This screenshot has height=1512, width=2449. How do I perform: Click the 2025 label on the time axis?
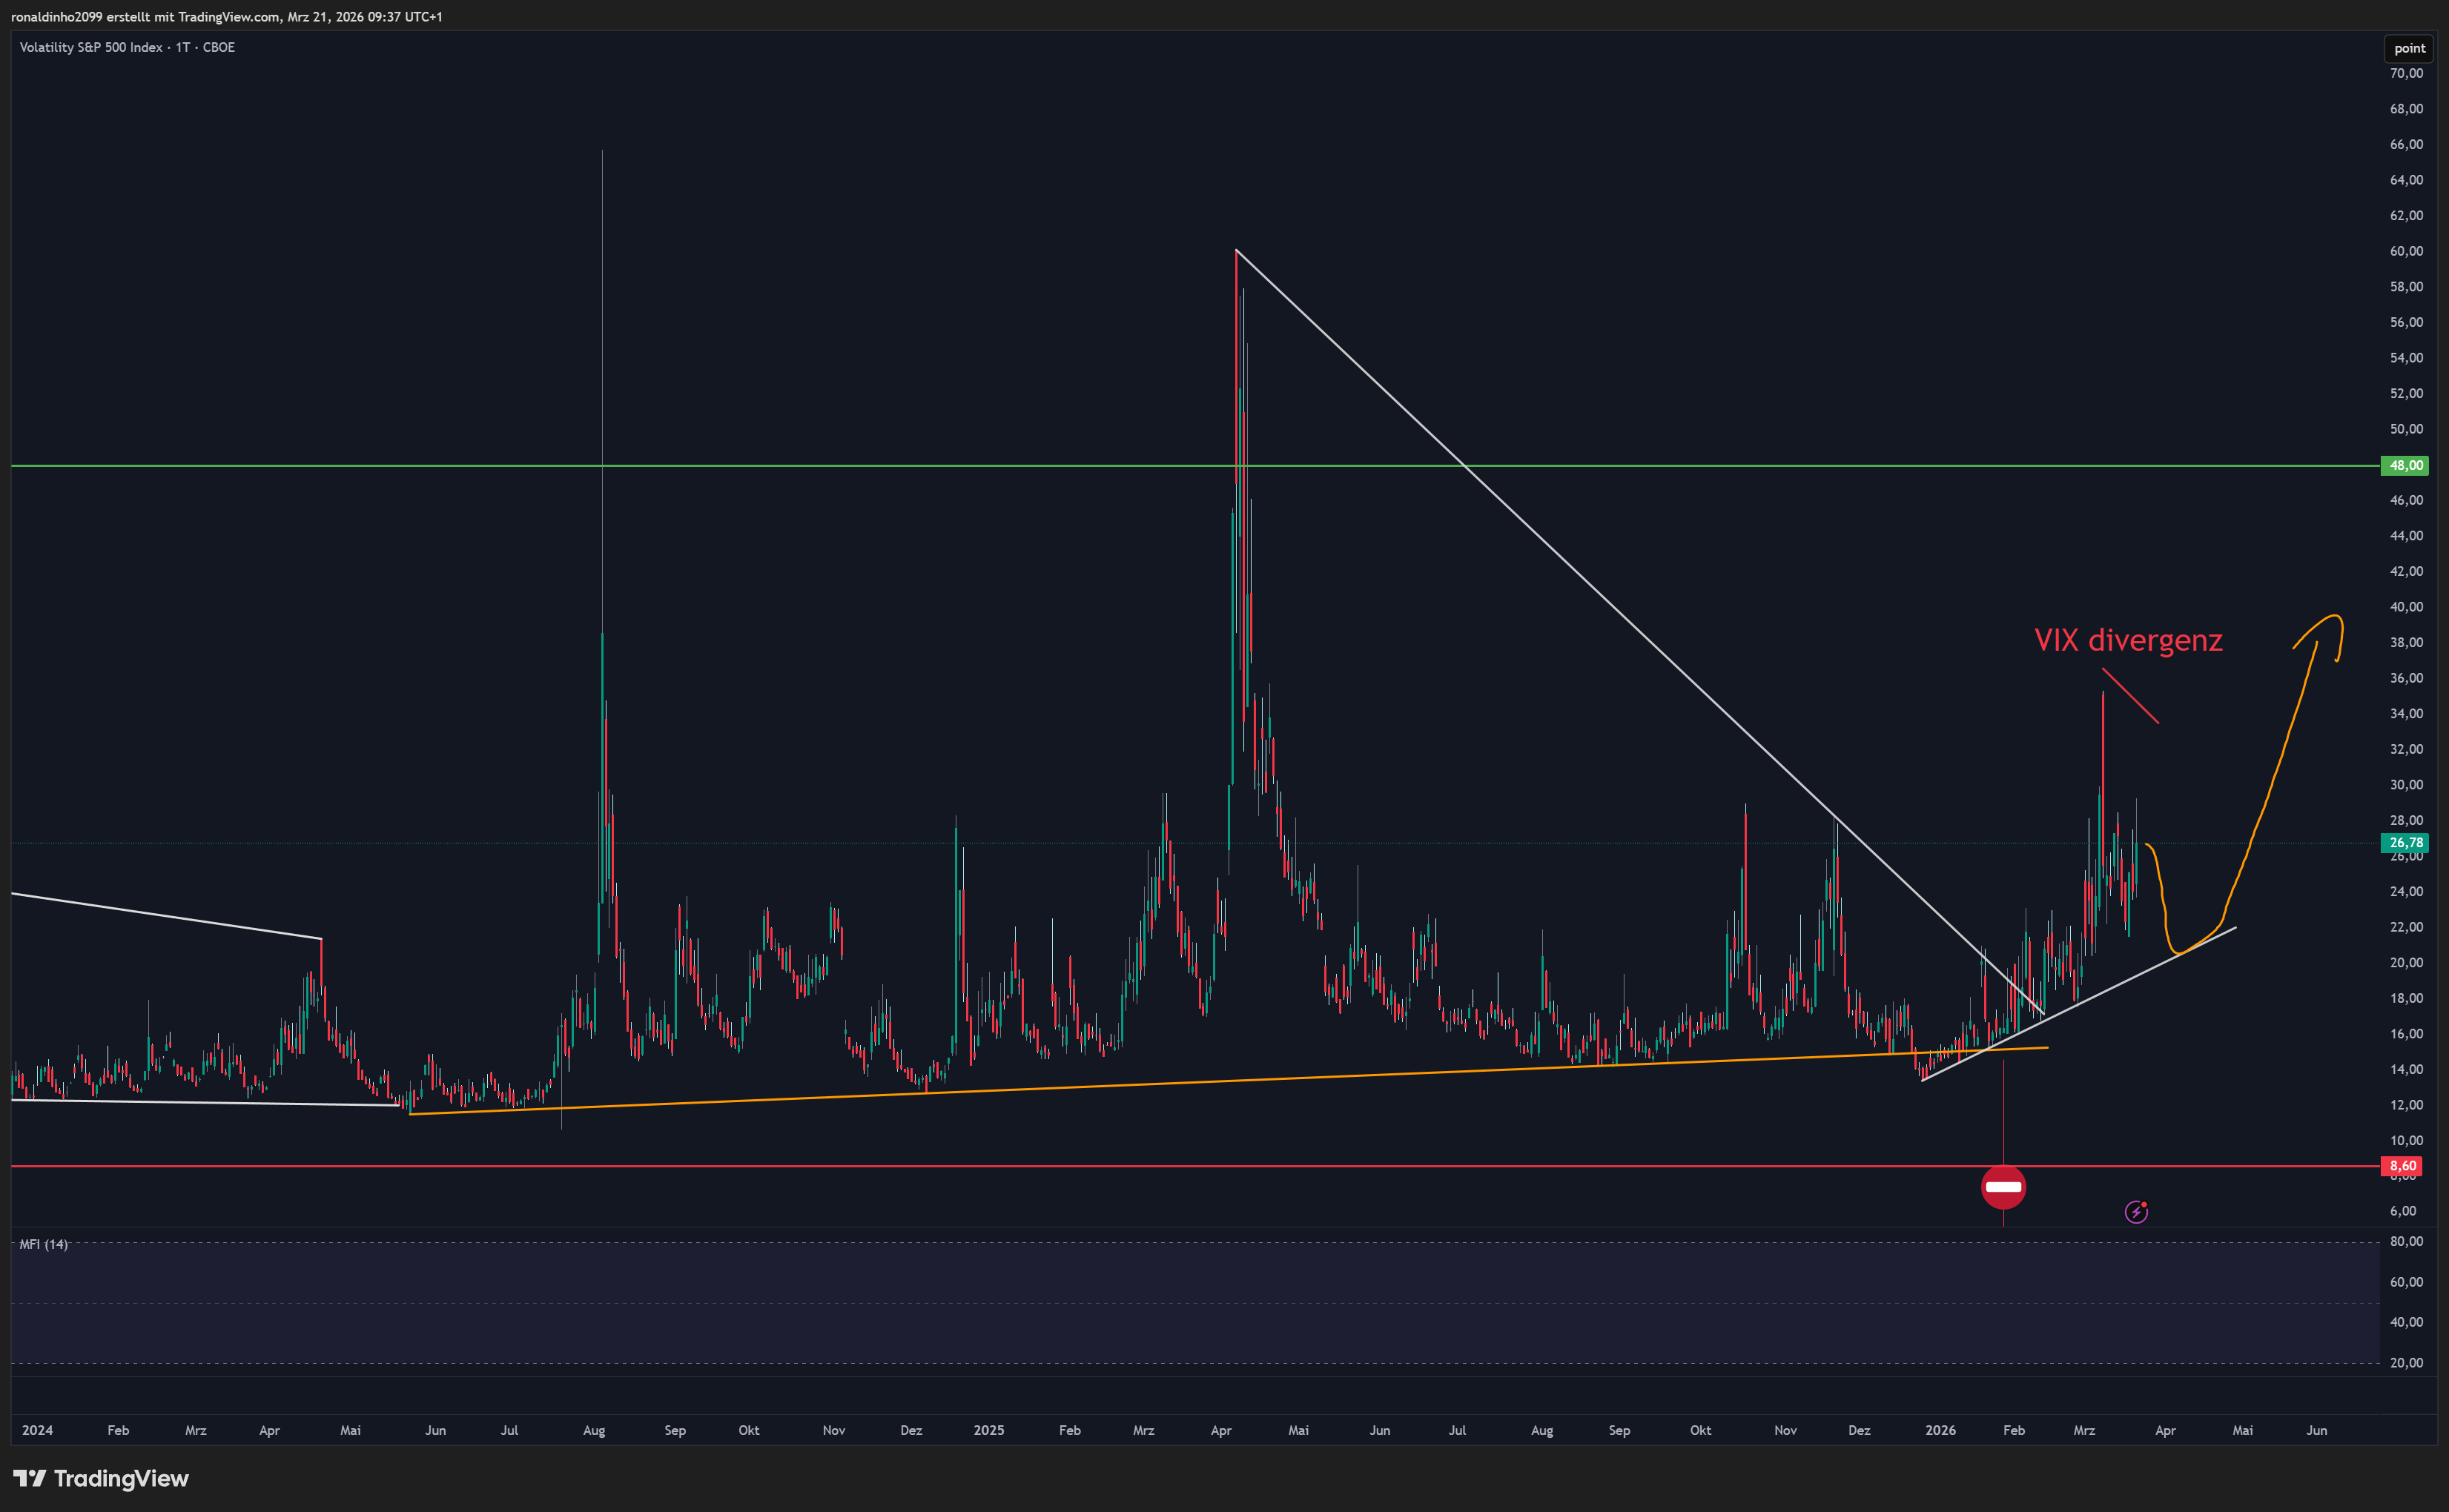point(988,1430)
